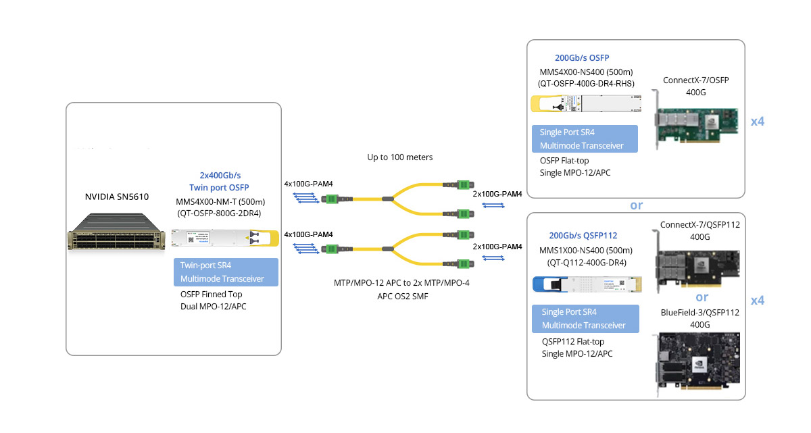Viewport: 811px width, 433px height.
Task: Click the 'Up to 100 meters' caption
Action: click(x=400, y=157)
